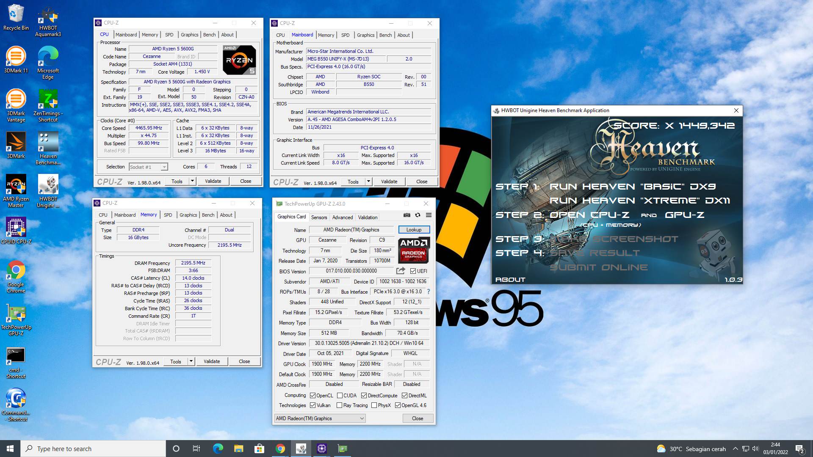Open Graphics tab in CPU-Z Memory window
Image resolution: width=813 pixels, height=457 pixels.
pos(188,215)
